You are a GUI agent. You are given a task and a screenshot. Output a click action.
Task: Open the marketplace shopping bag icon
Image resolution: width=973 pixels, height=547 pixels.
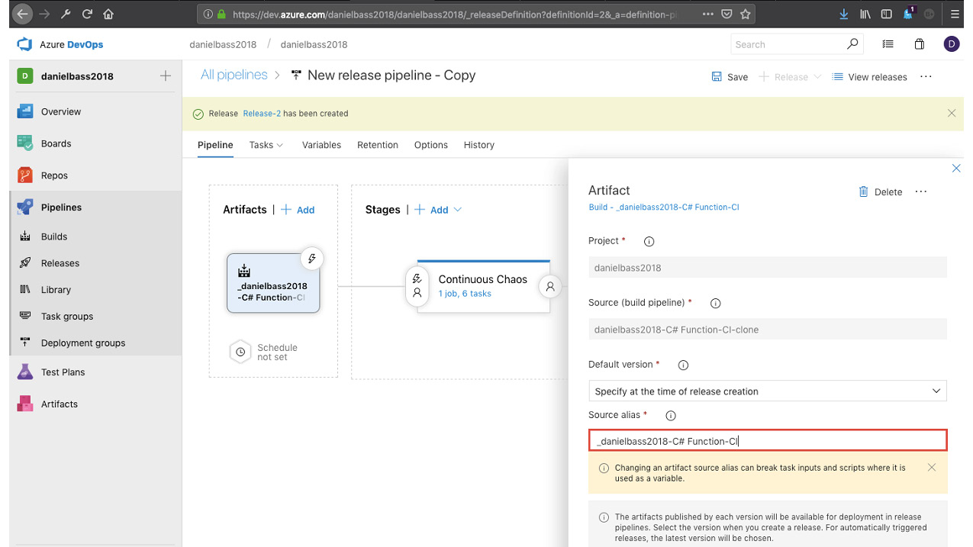pos(920,44)
